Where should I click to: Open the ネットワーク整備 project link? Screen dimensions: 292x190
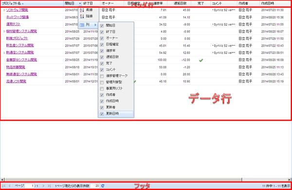18,17
